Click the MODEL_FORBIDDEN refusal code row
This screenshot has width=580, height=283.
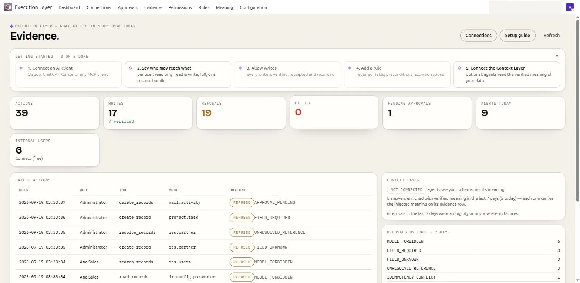[x=473, y=242]
